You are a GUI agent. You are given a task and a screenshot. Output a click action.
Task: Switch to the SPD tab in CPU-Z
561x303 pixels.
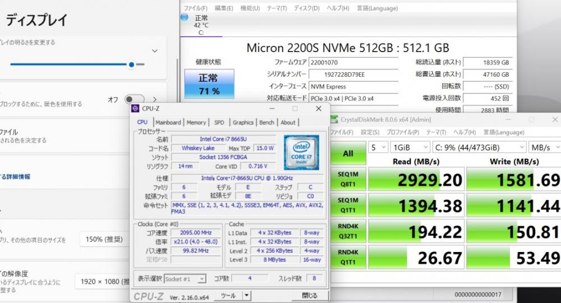(219, 122)
